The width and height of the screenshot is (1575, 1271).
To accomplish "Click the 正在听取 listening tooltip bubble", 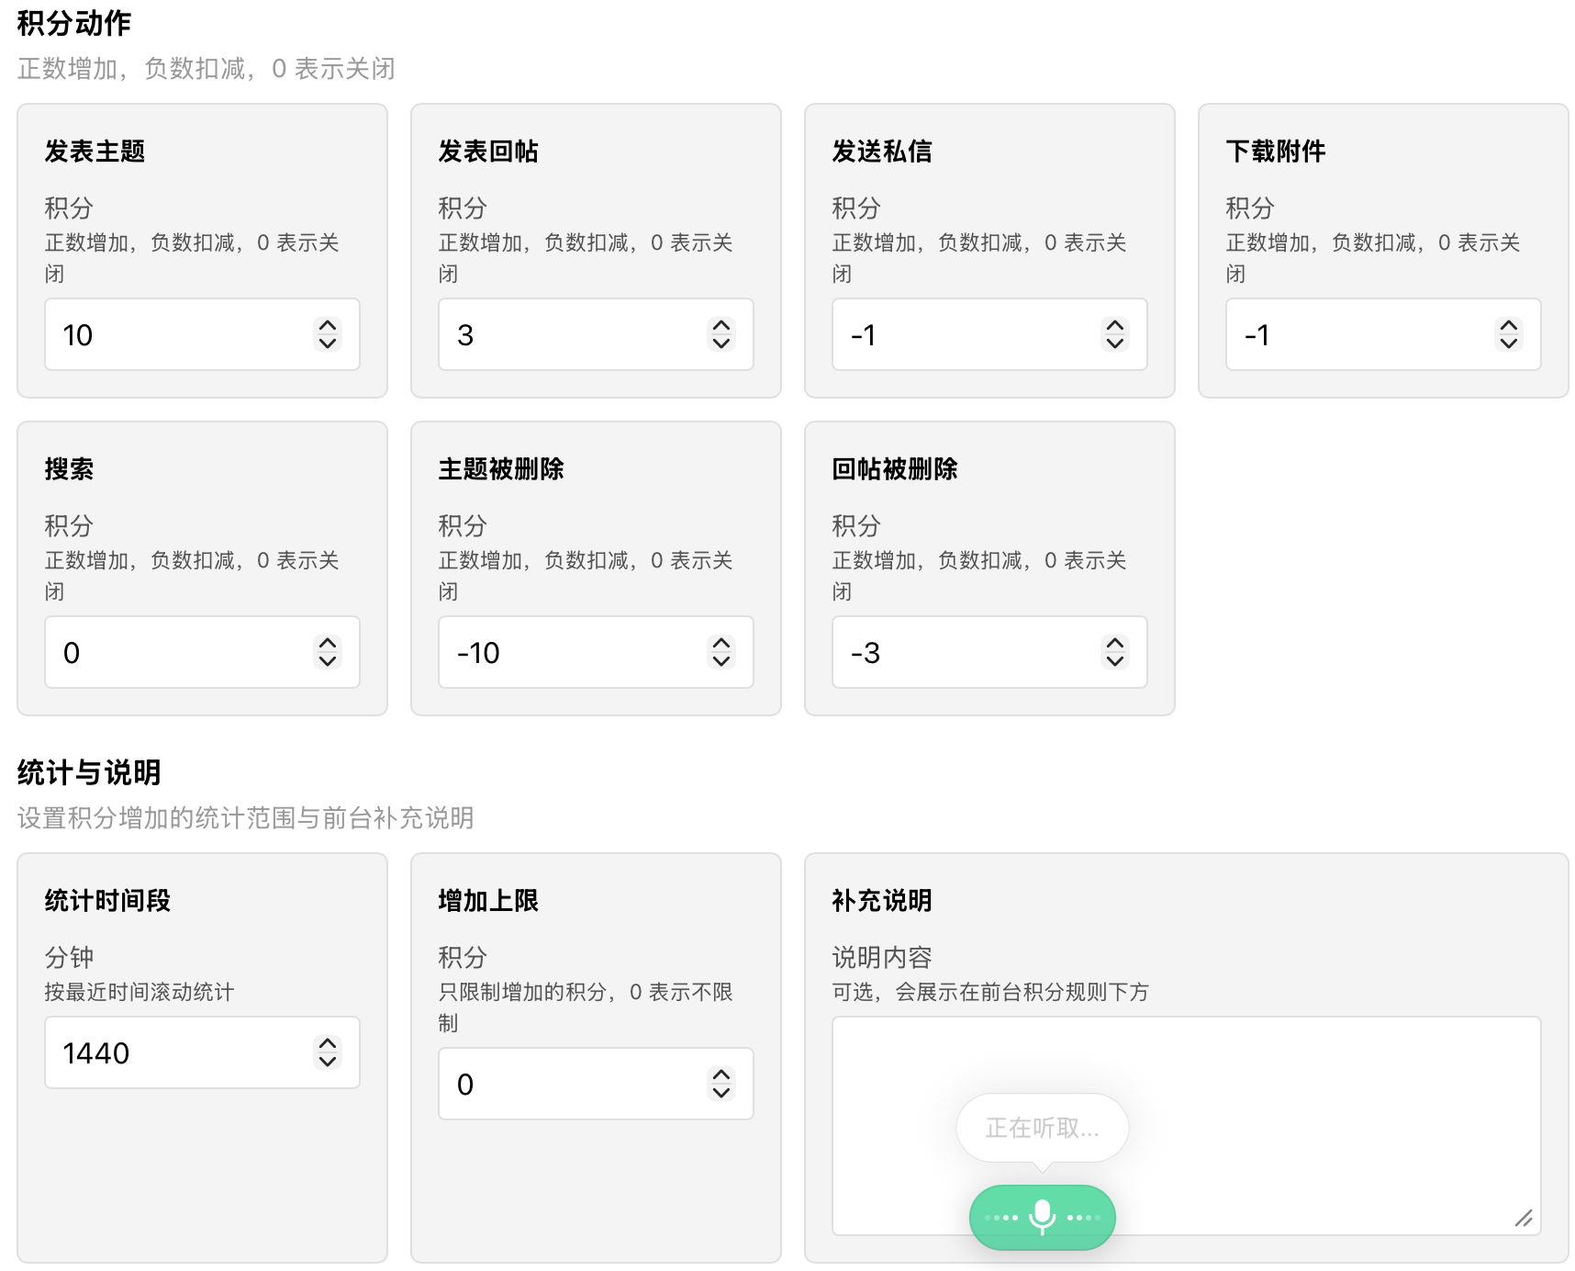I will pyautogui.click(x=1042, y=1128).
